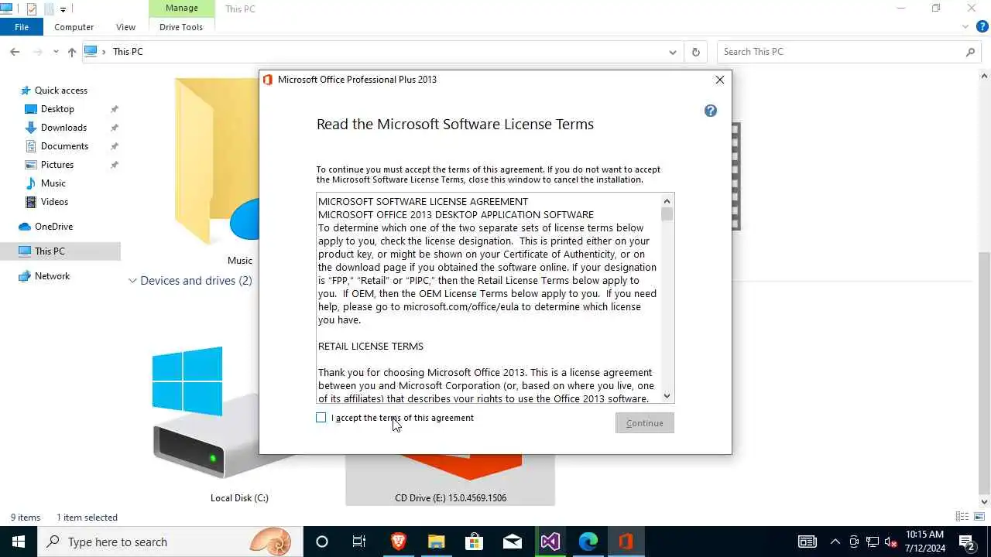Collapse the Devices and drives group
This screenshot has height=557, width=991.
132,281
